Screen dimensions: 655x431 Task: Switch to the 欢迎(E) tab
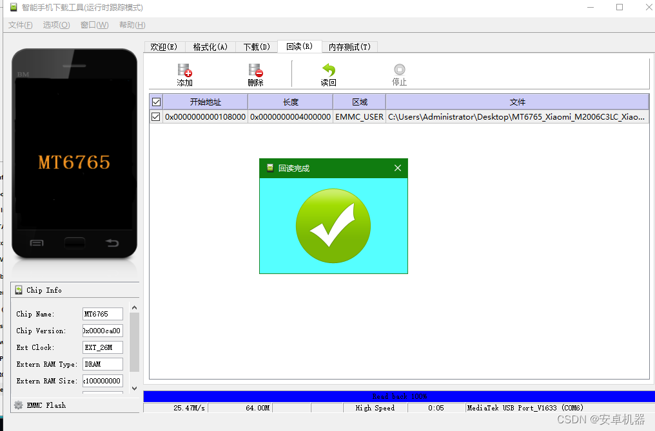tap(164, 47)
